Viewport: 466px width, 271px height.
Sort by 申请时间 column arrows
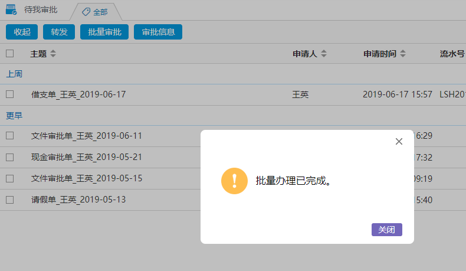tap(403, 54)
